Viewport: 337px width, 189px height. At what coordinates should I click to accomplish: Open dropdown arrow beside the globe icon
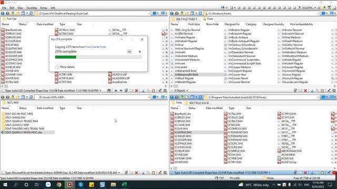tap(226, 8)
